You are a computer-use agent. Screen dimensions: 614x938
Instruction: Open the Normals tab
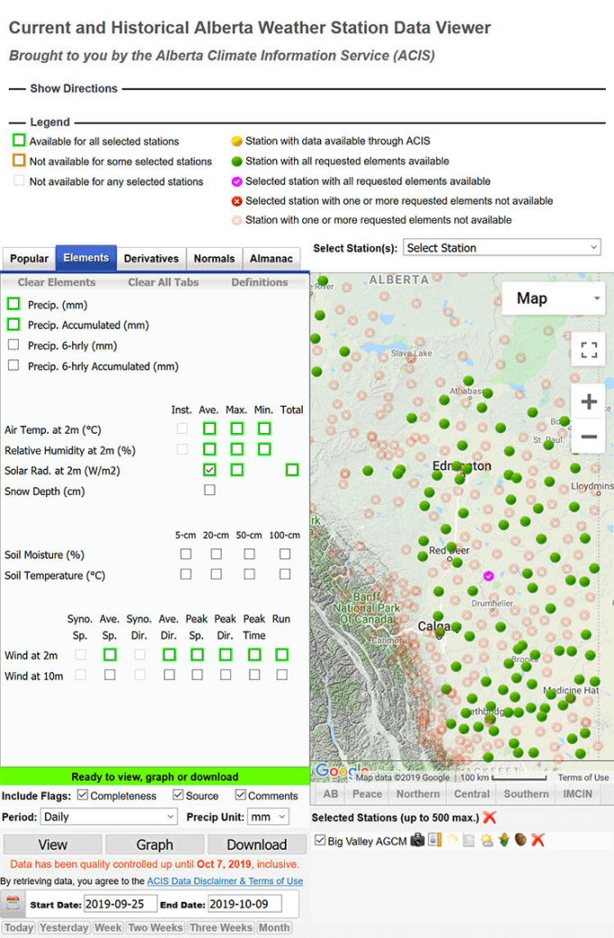point(214,259)
